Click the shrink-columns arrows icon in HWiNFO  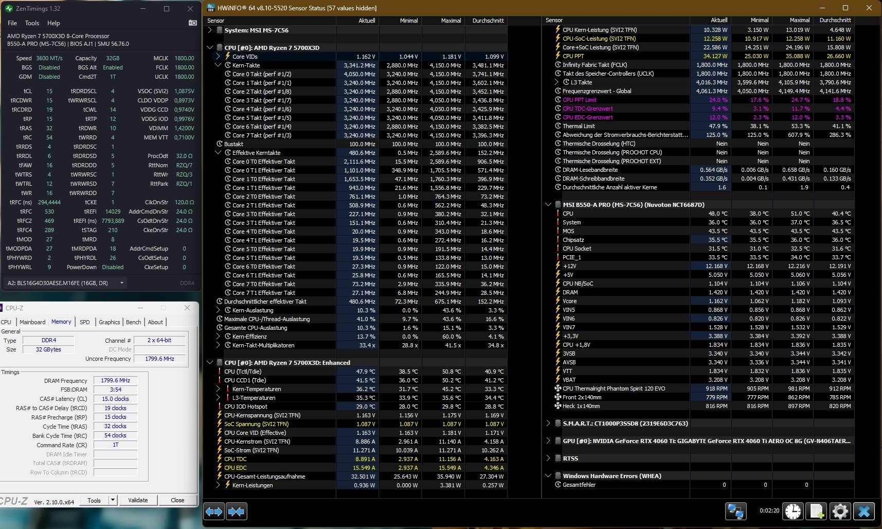coord(237,512)
